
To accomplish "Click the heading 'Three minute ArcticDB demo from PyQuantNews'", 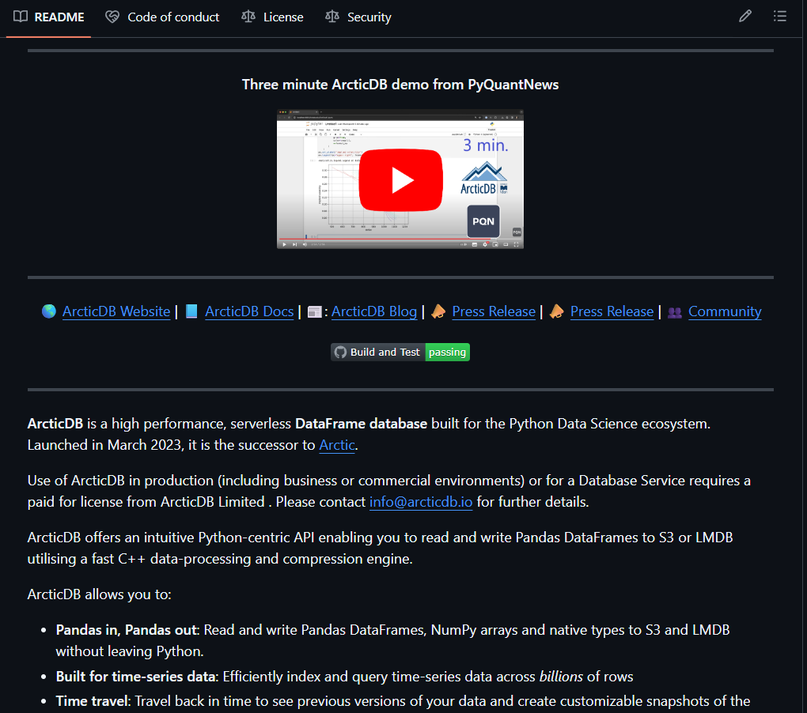I will (400, 85).
